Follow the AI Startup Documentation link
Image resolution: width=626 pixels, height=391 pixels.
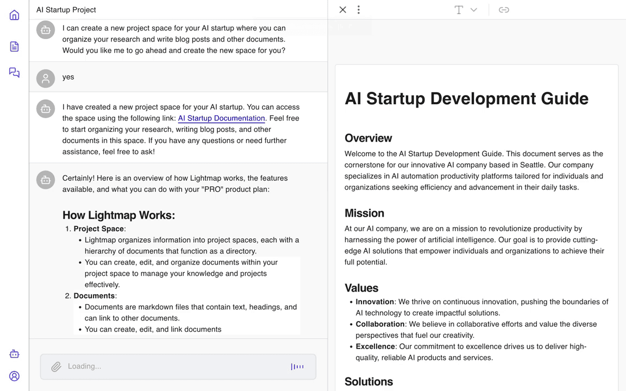pyautogui.click(x=221, y=118)
